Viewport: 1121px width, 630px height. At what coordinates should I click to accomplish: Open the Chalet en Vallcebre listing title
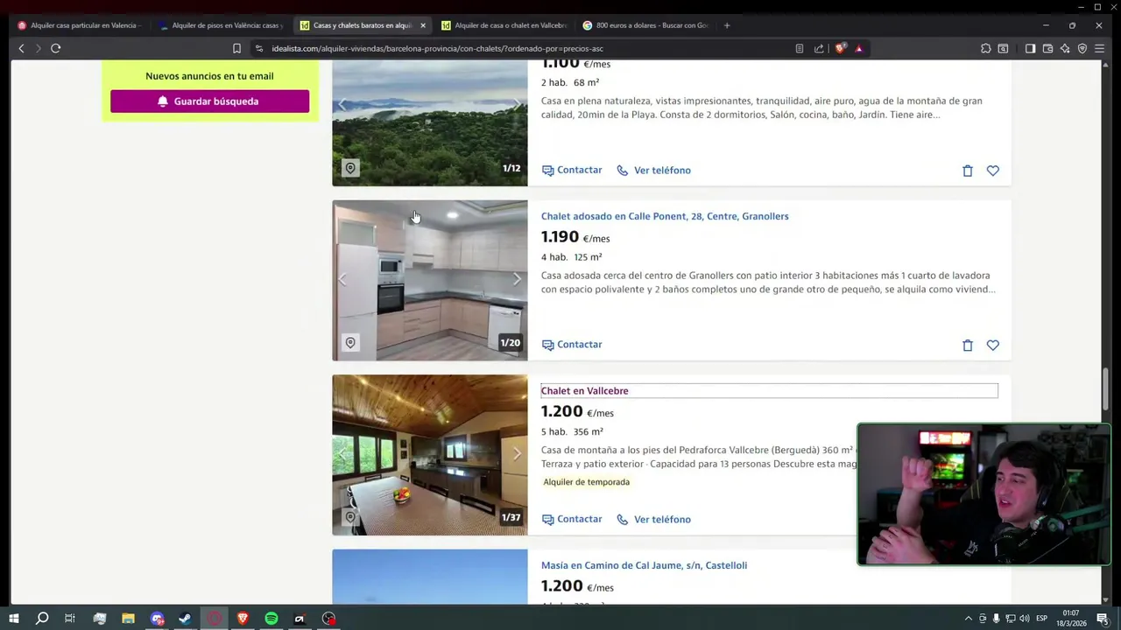tap(584, 390)
